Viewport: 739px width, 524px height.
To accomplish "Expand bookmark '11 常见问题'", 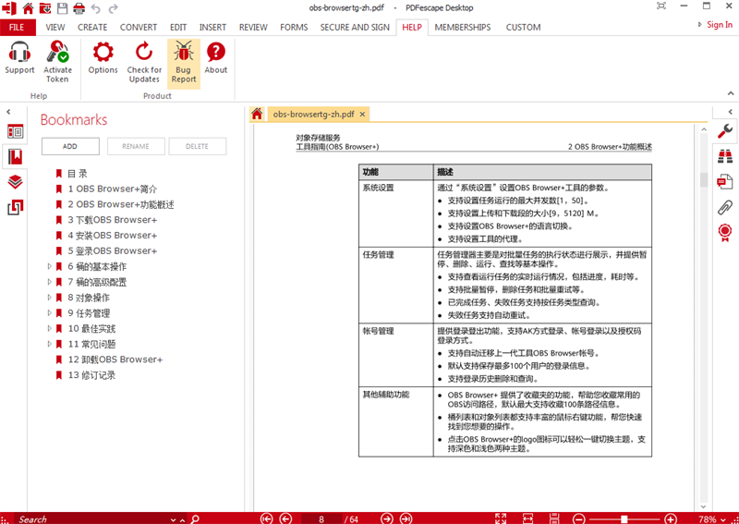I will [49, 344].
